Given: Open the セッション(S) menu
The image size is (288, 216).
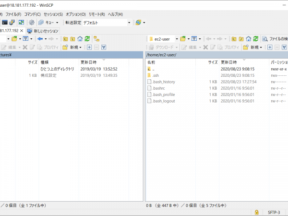Looking at the screenshot, I should coord(53,14).
